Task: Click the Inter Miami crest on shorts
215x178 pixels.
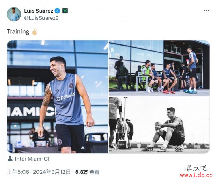Action: [60, 142]
